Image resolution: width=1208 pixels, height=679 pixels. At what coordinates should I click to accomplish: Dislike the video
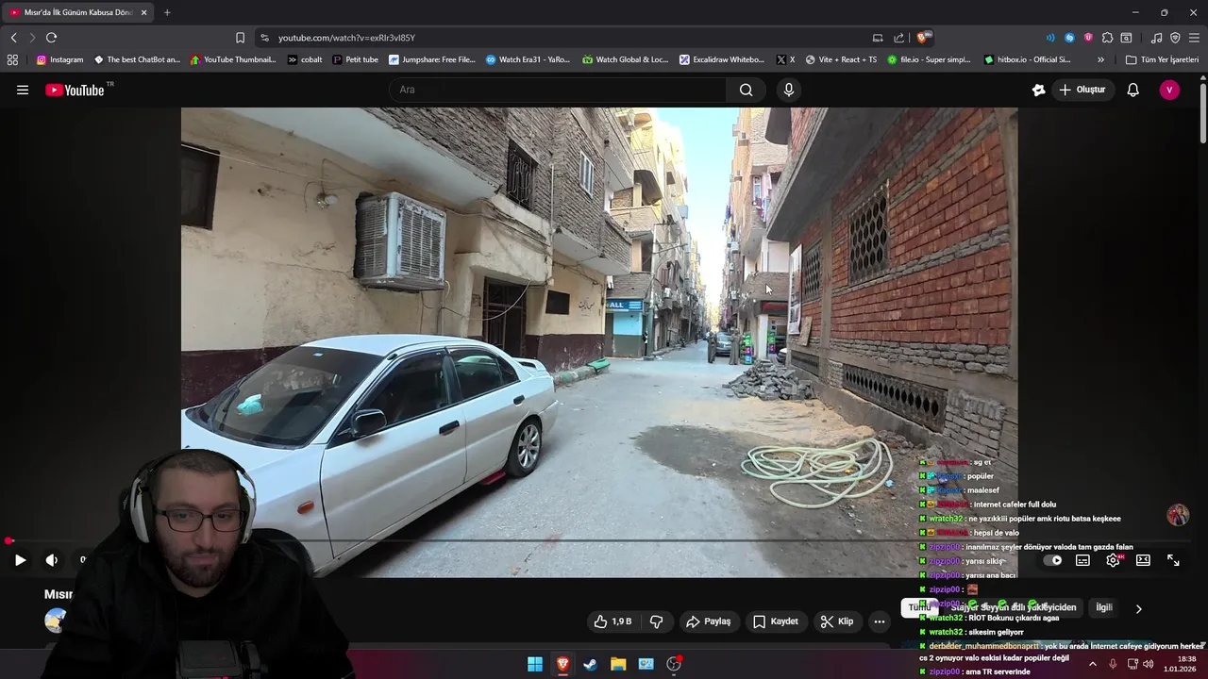coord(656,621)
